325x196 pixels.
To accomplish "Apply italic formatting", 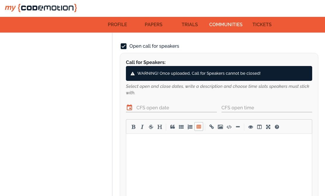I will point(142,127).
